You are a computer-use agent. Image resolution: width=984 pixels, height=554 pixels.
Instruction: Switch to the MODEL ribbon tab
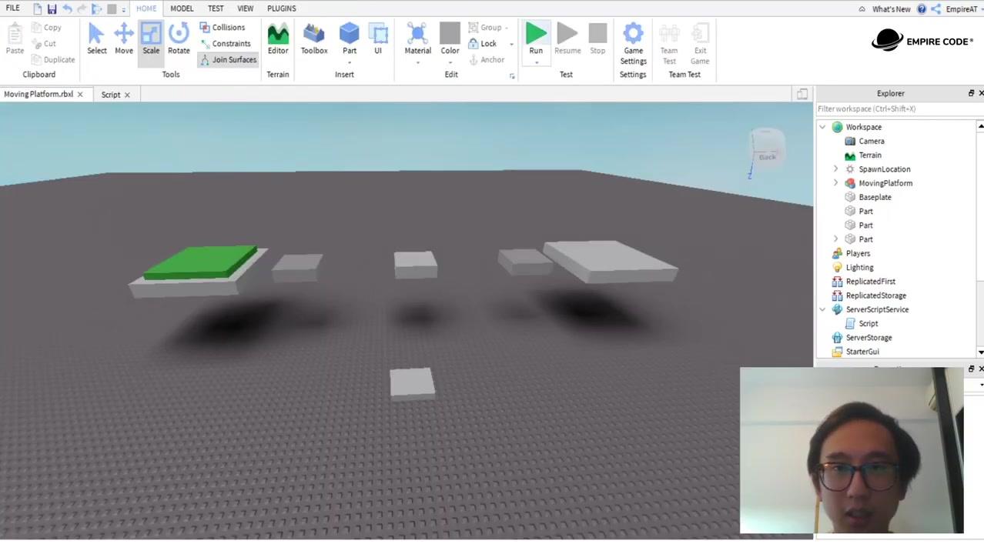182,8
